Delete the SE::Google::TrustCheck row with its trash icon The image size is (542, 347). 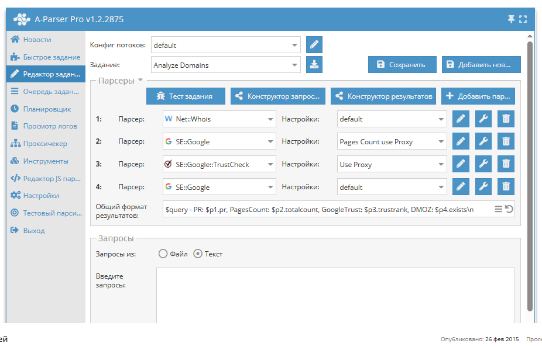(x=506, y=164)
